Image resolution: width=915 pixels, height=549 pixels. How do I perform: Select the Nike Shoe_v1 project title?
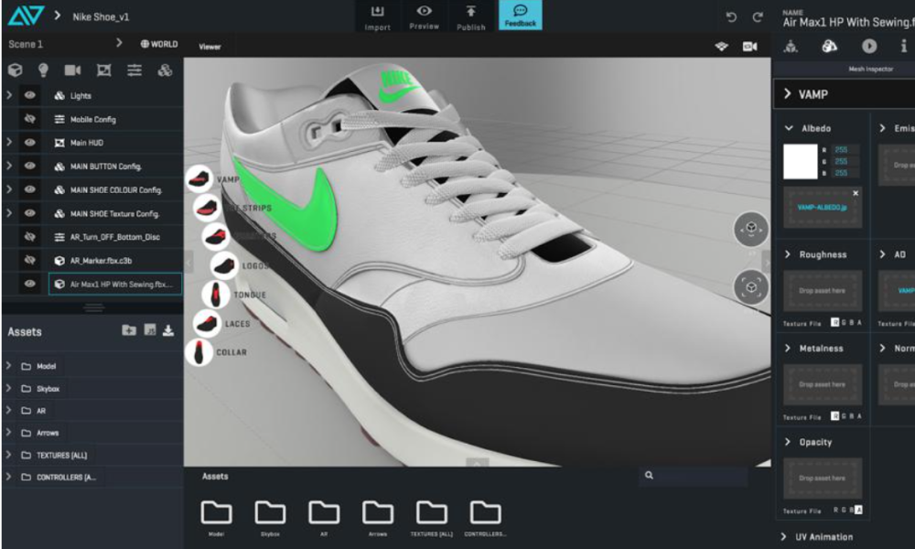point(101,16)
